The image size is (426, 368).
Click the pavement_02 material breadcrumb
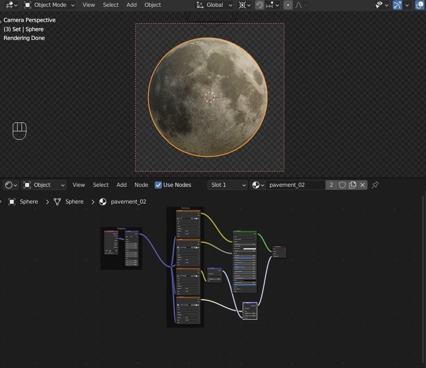129,202
